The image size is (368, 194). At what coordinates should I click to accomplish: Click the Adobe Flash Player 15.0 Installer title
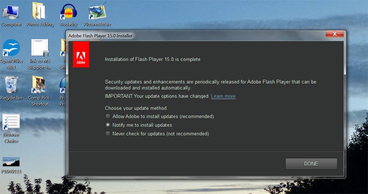click(100, 36)
